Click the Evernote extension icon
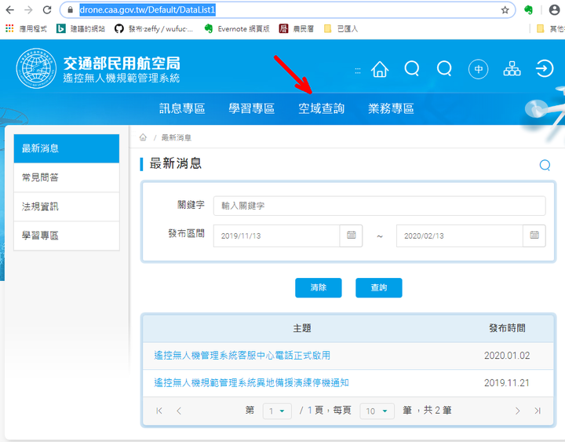Image resolution: width=565 pixels, height=442 pixels. pyautogui.click(x=528, y=10)
